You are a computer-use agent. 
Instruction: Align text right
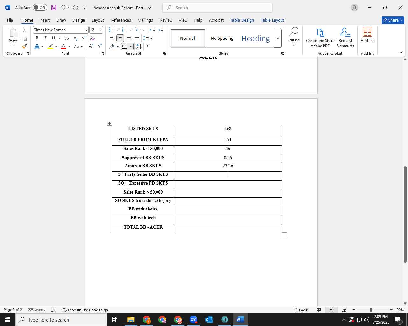point(128,38)
